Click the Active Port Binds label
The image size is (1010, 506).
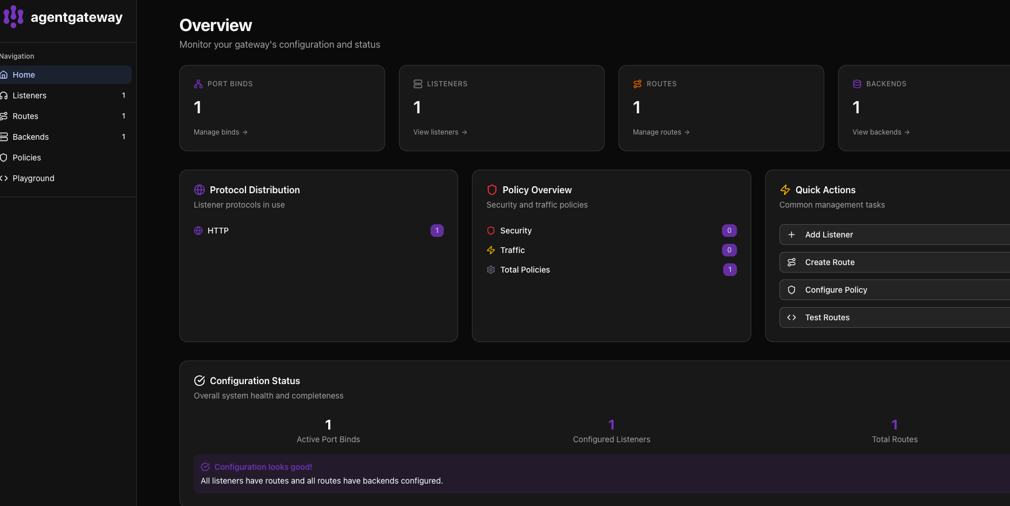tap(328, 439)
